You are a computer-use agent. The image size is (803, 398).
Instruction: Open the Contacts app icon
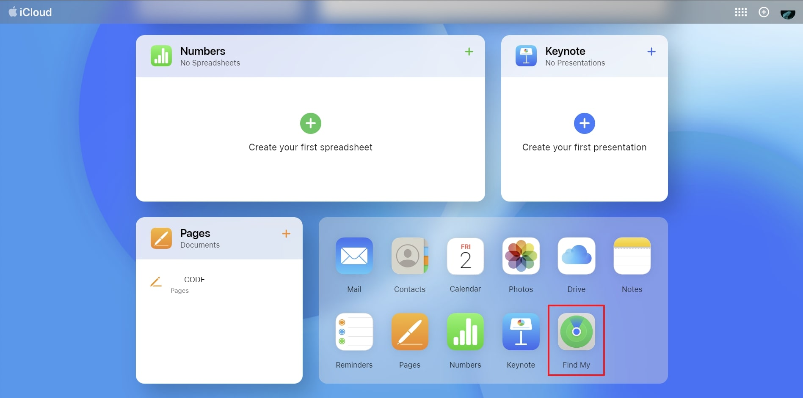[x=409, y=256]
